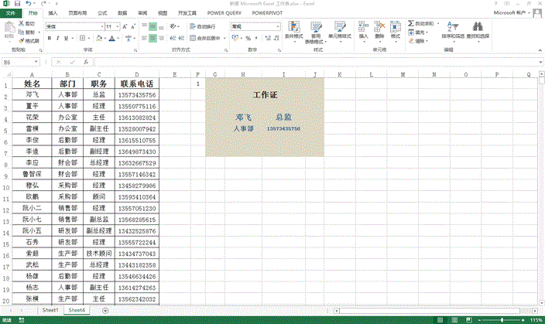Click the Format Painter (格式刷) icon
This screenshot has width=545, height=324.
point(29,40)
